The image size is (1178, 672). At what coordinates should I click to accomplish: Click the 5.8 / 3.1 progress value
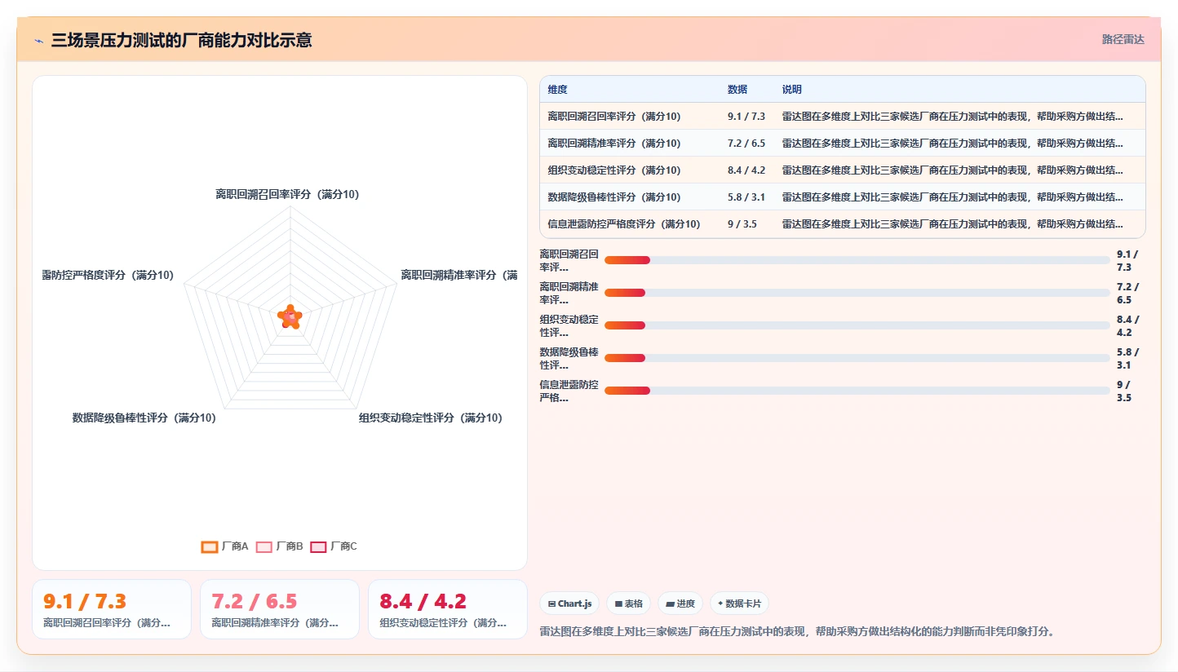1128,359
